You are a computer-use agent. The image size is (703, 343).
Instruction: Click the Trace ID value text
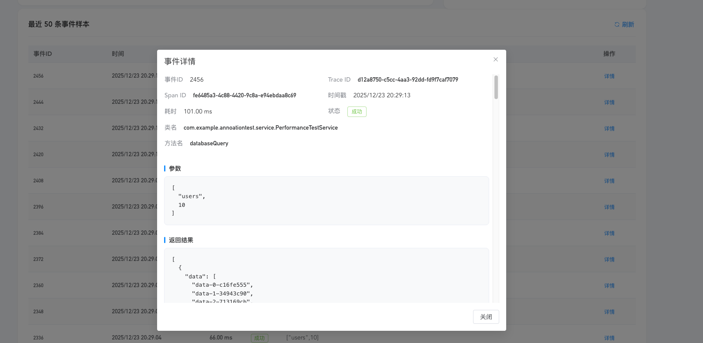(408, 79)
